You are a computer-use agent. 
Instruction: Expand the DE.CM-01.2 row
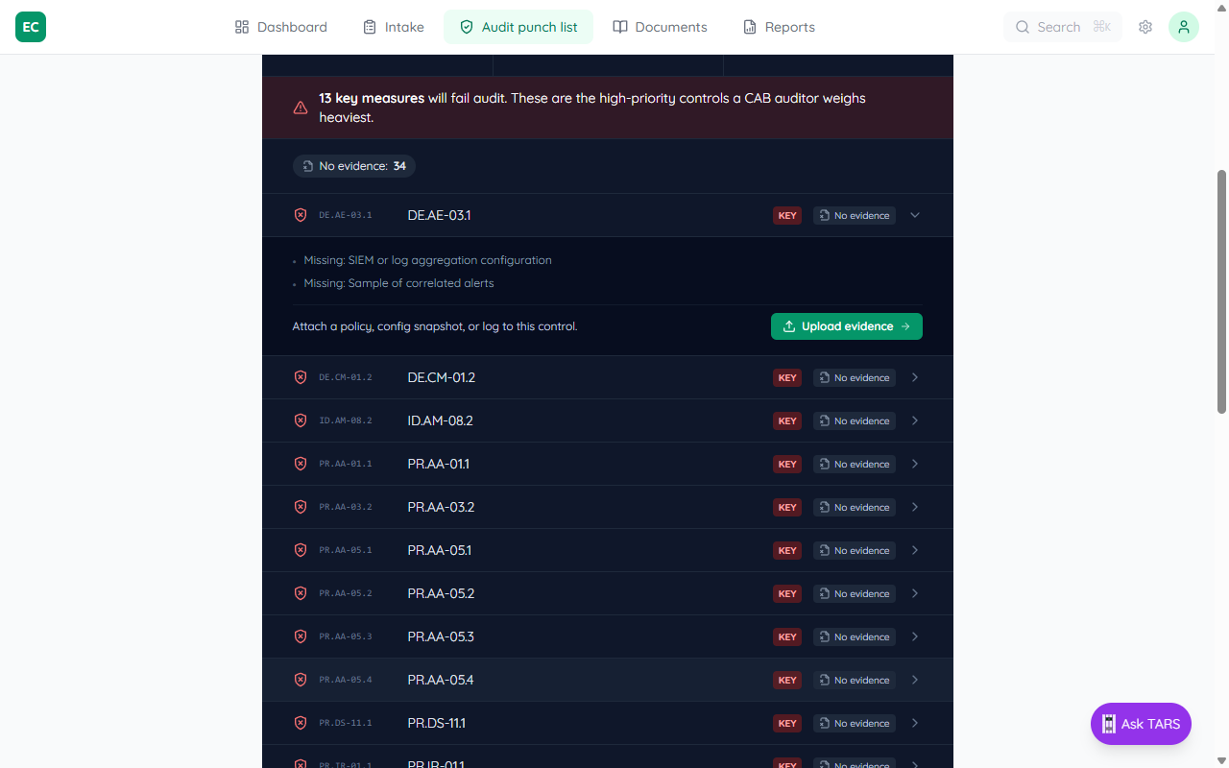coord(914,377)
